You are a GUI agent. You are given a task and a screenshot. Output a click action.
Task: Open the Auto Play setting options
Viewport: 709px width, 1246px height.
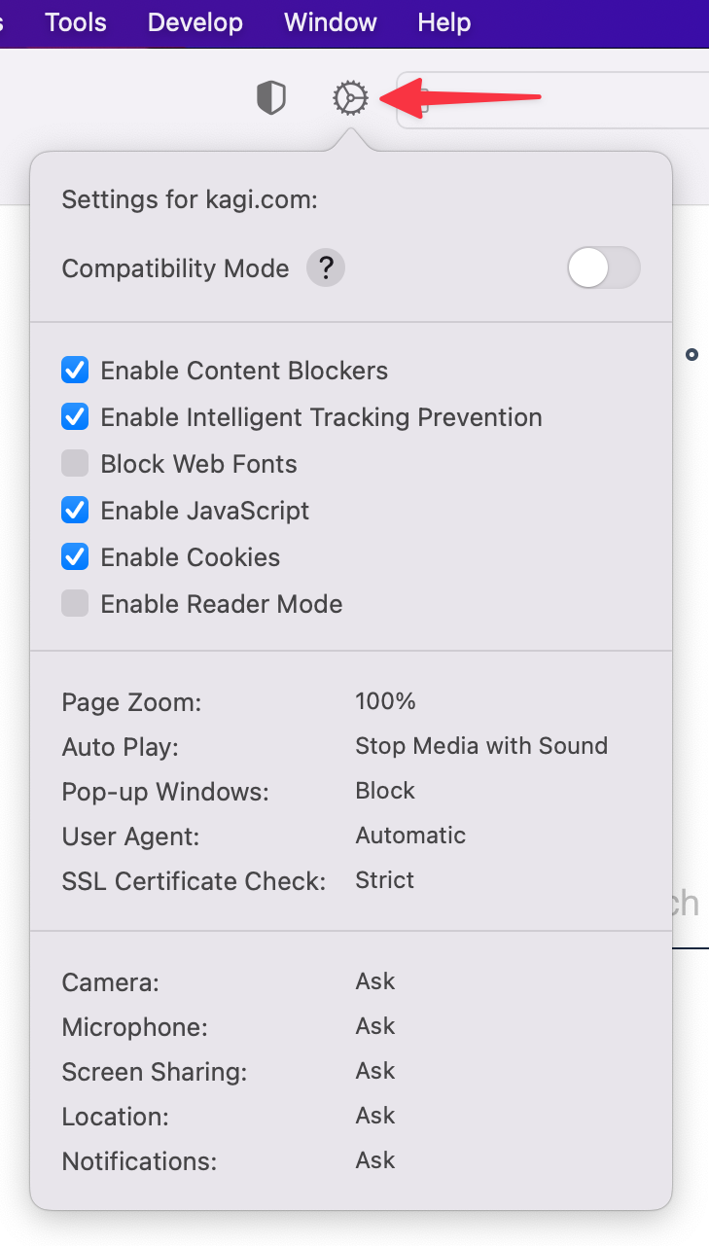tap(481, 745)
